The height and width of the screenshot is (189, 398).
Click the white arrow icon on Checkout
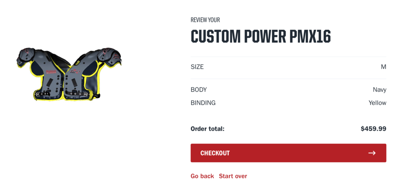372,153
